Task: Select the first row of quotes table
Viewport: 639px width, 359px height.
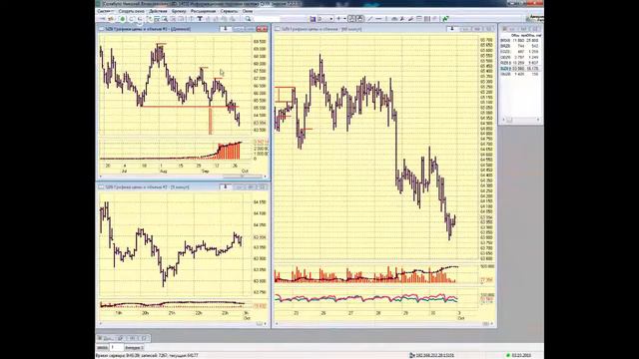Action: pos(520,41)
